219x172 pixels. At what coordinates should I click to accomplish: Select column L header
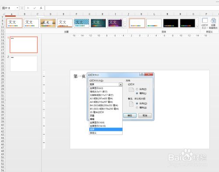click(154, 14)
